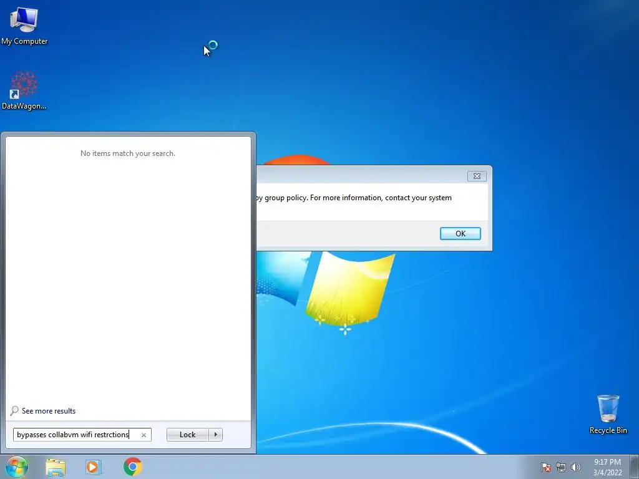Open Windows Explorer from the taskbar
The width and height of the screenshot is (639, 479).
56,467
